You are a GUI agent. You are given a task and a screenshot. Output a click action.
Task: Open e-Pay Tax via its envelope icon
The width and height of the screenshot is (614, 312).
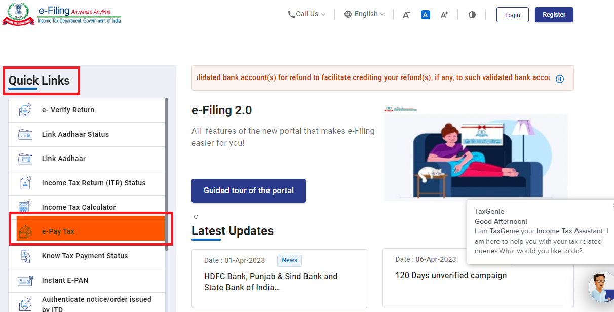(25, 230)
